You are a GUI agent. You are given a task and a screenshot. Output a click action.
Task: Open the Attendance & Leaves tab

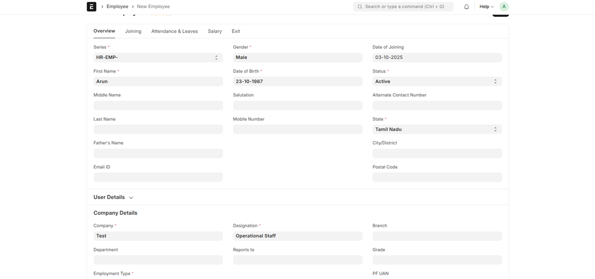pyautogui.click(x=174, y=31)
